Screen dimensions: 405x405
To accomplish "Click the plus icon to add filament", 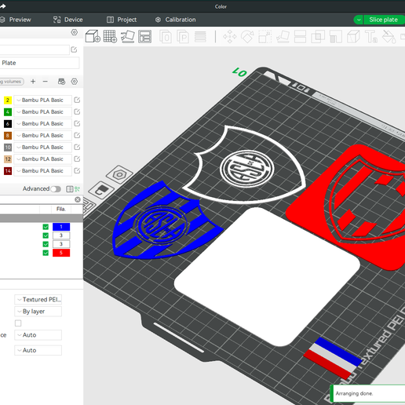I will tap(33, 82).
